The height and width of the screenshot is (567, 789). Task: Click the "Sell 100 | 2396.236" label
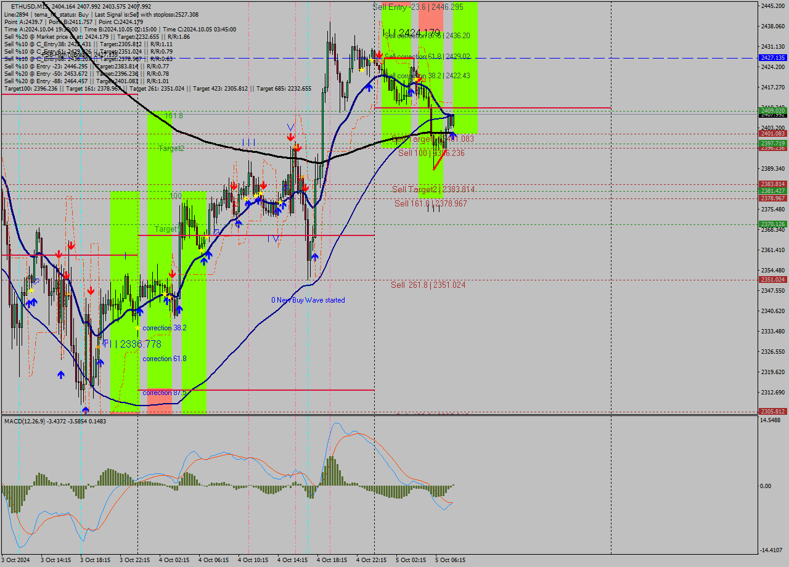point(431,153)
